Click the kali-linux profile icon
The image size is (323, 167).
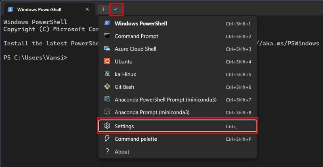tap(107, 74)
